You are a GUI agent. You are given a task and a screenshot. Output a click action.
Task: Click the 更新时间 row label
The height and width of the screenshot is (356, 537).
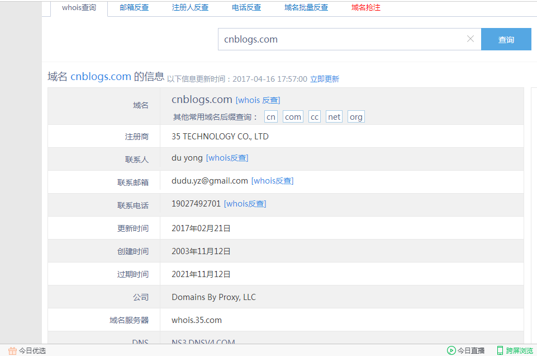point(133,228)
